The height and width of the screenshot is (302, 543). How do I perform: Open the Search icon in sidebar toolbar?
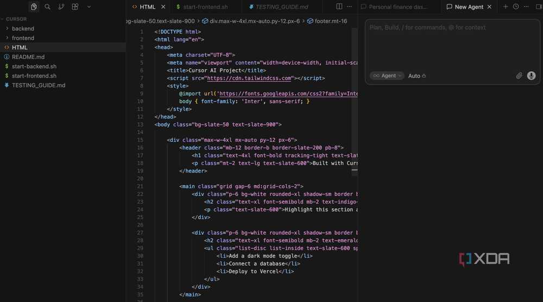47,7
